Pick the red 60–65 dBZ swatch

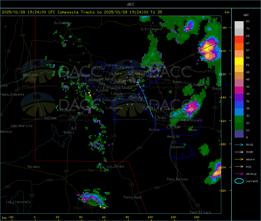tap(239, 39)
